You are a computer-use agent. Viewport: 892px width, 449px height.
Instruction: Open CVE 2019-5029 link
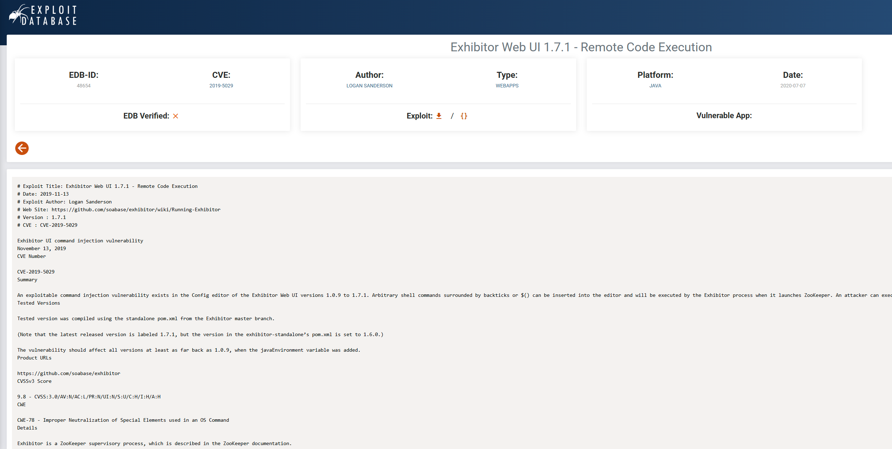point(221,86)
